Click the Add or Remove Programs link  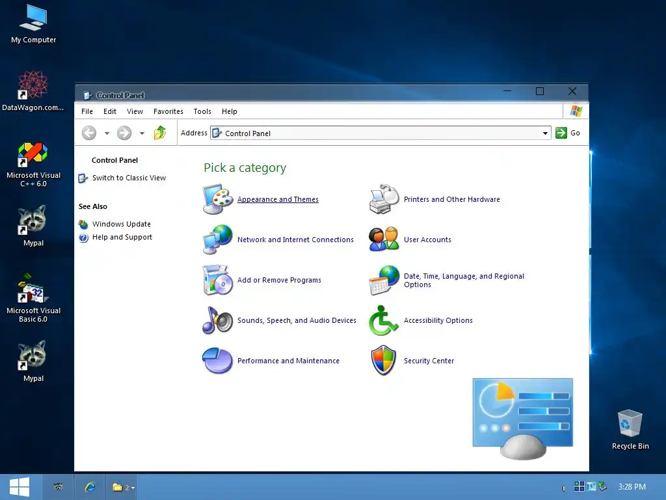tap(279, 280)
